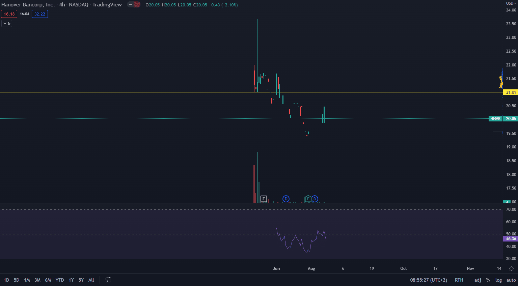Viewport: 518px width, 286px height.
Task: Click the first dividend D marker
Action: click(x=286, y=199)
